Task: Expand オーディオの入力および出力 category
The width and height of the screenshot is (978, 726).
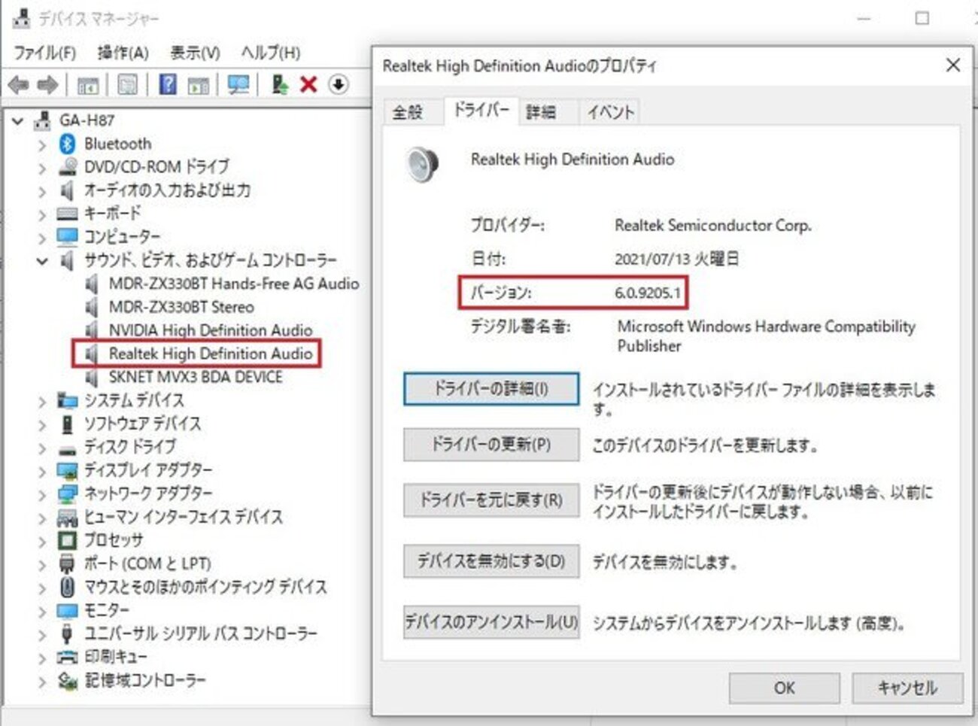Action: [x=42, y=191]
